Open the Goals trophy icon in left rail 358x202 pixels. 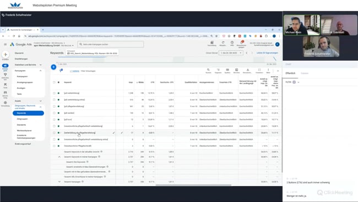[6, 75]
